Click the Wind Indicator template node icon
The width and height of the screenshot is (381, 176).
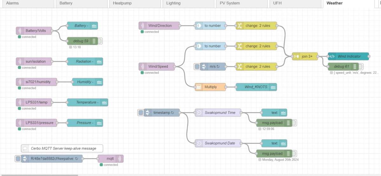pyautogui.click(x=332, y=57)
